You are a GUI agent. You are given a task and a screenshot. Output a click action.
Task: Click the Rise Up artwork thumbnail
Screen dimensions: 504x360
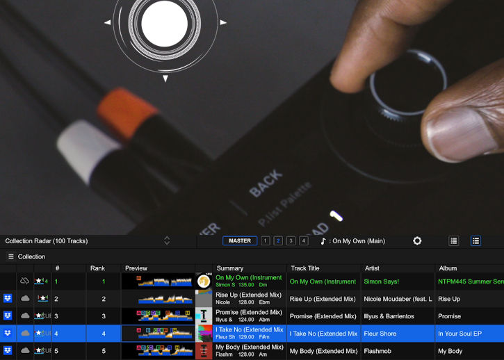click(x=204, y=299)
